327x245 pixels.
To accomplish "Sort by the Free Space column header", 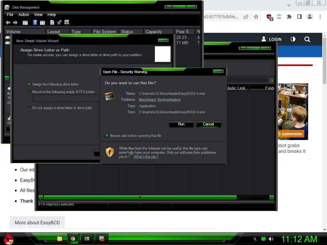I will point(184,32).
